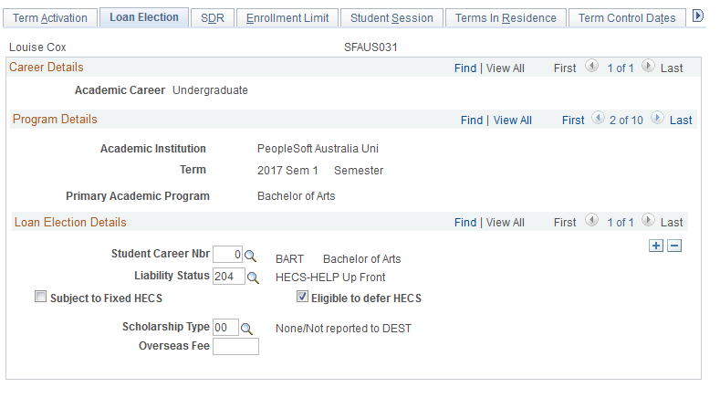
Task: Show more tabs with the scroll arrow
Action: [x=699, y=16]
